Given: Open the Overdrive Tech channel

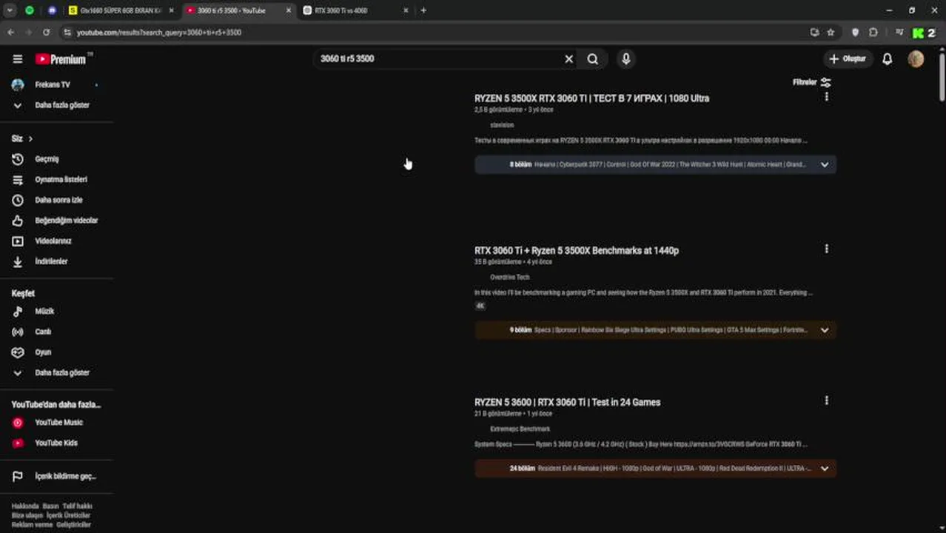Looking at the screenshot, I should coord(509,278).
